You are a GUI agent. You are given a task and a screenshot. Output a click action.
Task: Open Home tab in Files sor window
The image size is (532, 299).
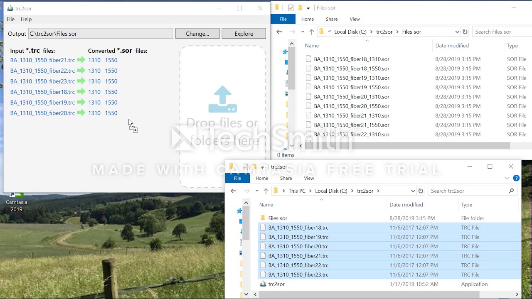308,19
